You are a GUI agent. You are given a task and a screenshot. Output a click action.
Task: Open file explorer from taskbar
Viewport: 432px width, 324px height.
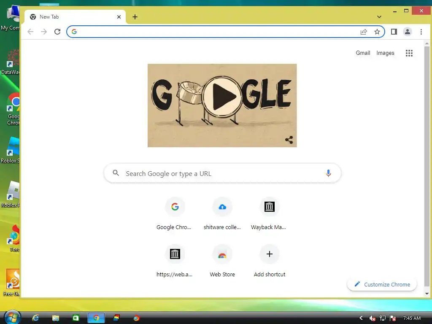click(56, 318)
